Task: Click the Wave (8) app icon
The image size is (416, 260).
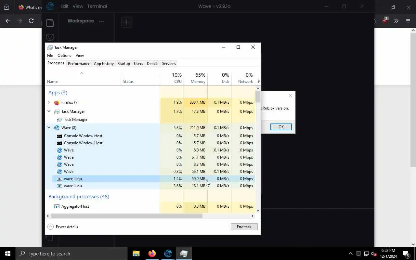Action: [57, 128]
